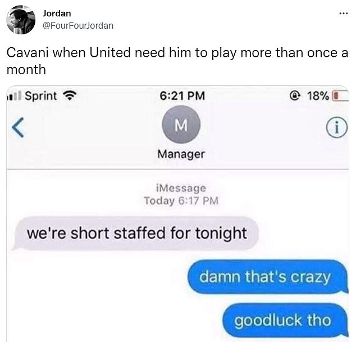The height and width of the screenshot is (342, 356).
Task: Tap the info (i) icon in the chat header
Action: coord(337,127)
